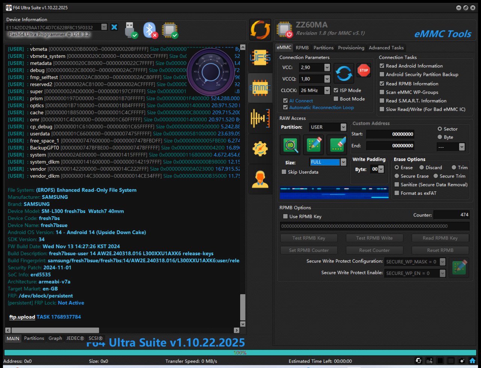Enable the Boot Mode checkbox
481x368 pixels.
(x=336, y=99)
